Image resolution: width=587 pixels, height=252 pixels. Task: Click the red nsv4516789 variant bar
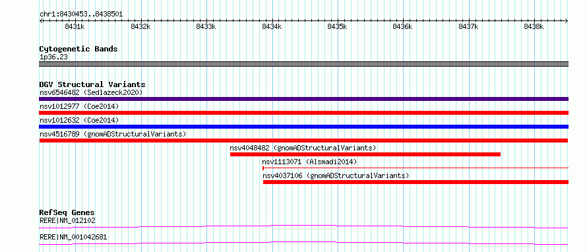click(x=303, y=141)
